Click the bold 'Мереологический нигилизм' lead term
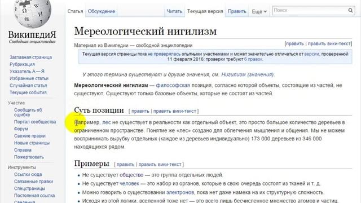 point(111,85)
